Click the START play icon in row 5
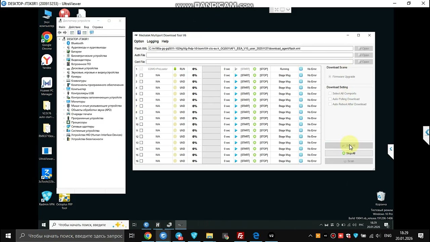 click(236, 94)
